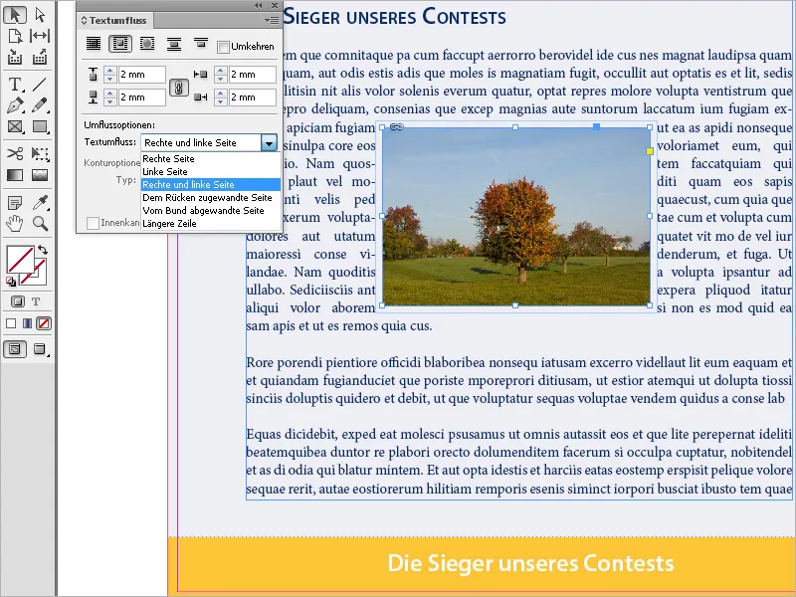Click the Fill color box
This screenshot has height=597, width=796.
(x=20, y=260)
